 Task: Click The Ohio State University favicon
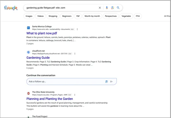[29, 93]
